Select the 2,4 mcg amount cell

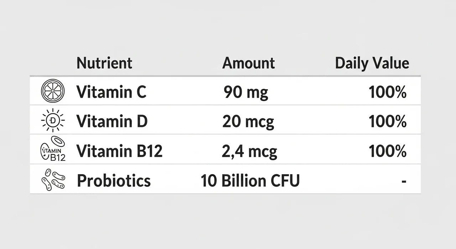(x=249, y=152)
